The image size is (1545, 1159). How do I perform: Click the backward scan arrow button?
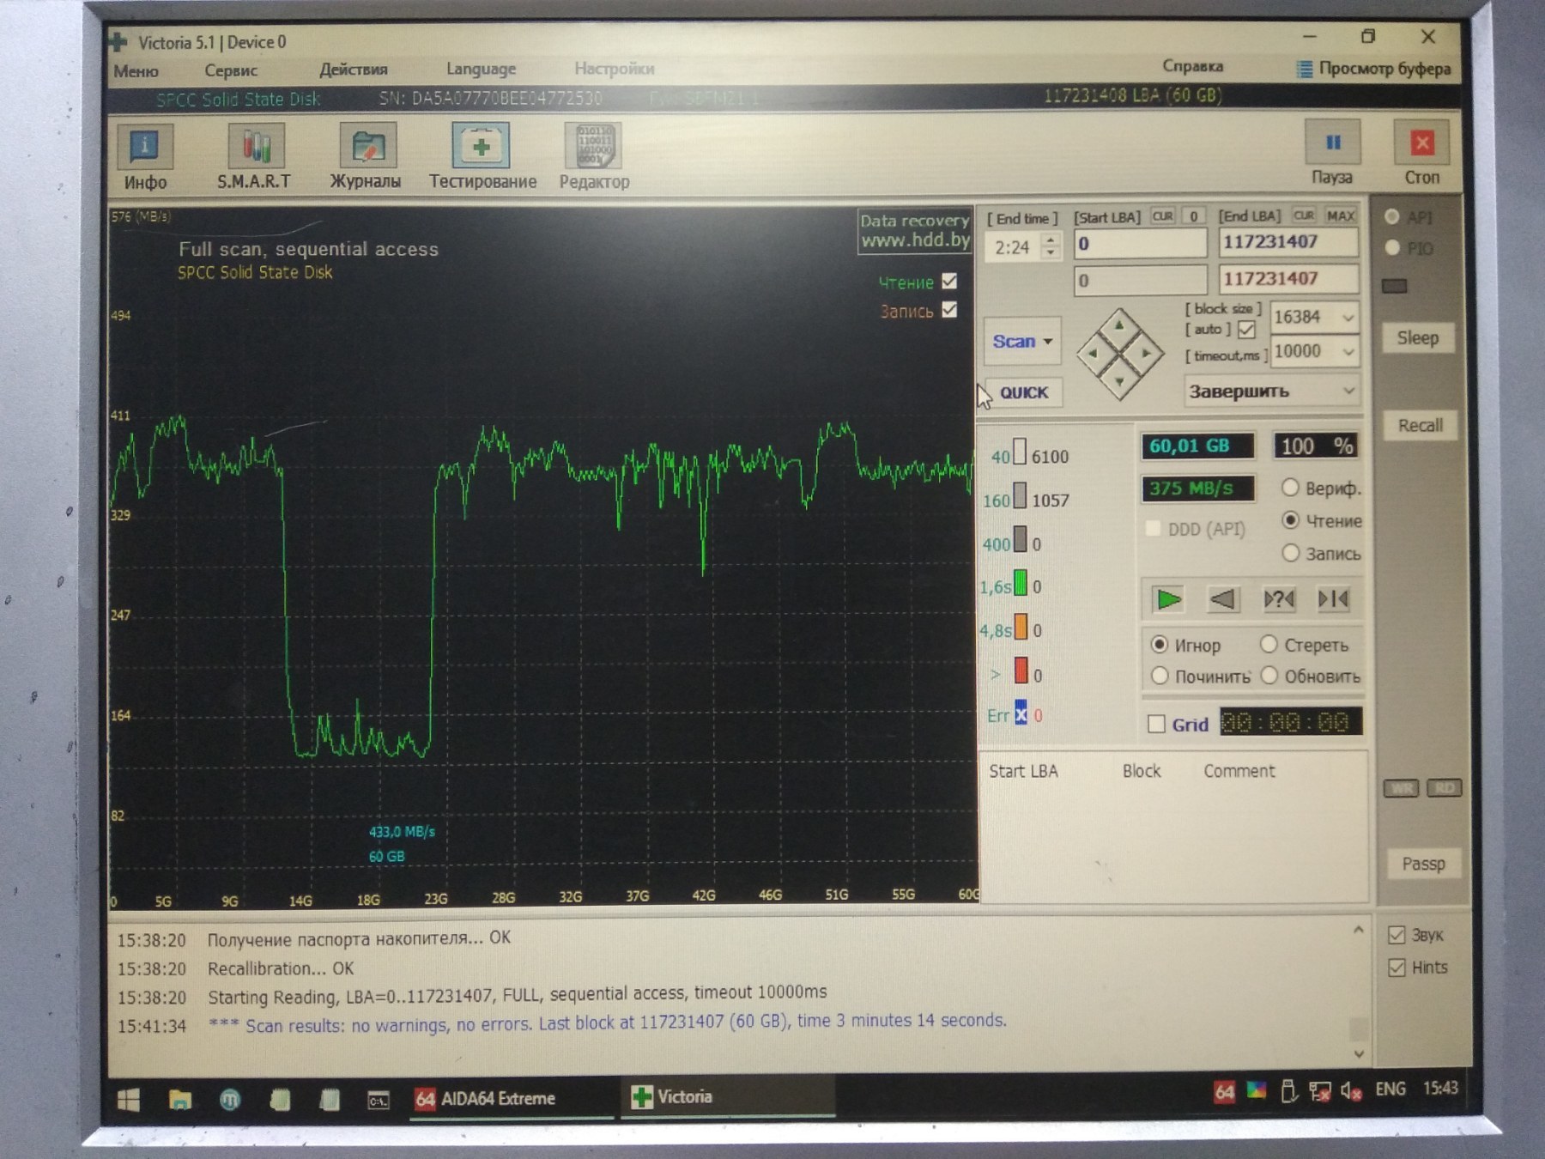click(1223, 599)
